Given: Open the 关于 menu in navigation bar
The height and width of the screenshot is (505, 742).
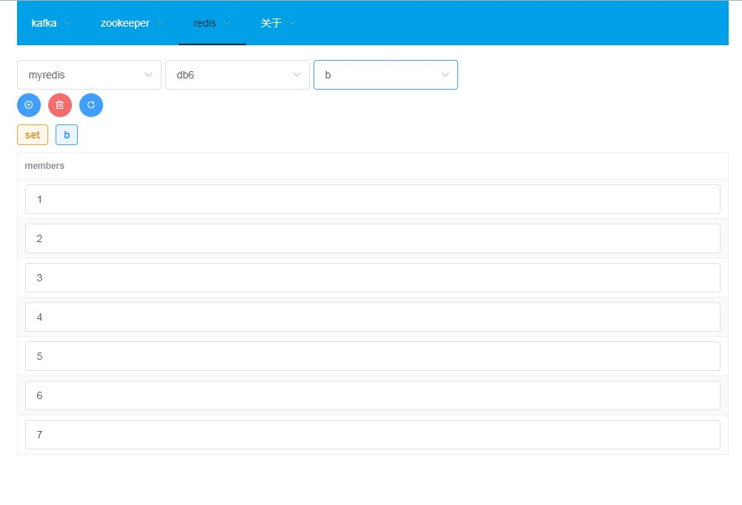Looking at the screenshot, I should pos(278,23).
